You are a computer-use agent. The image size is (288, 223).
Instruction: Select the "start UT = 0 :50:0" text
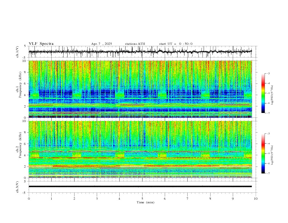[x=176, y=44]
